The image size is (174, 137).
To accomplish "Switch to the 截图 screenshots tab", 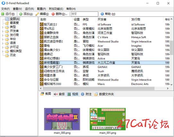I will [46, 94].
